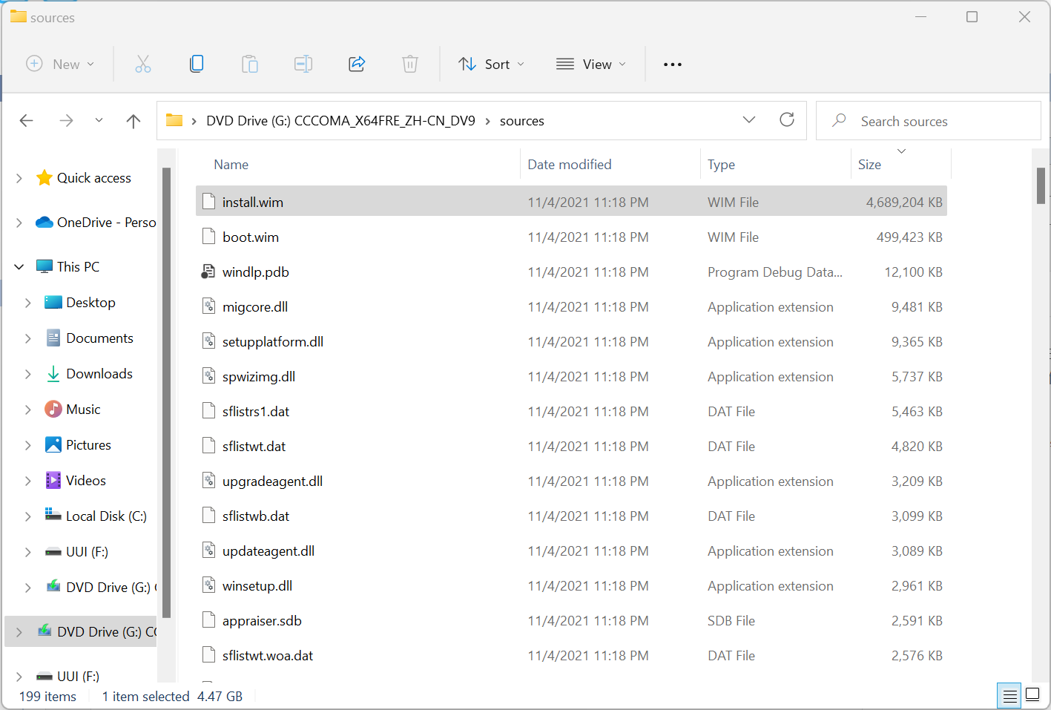
Task: Click the OneDrive cloud icon
Action: click(x=45, y=222)
